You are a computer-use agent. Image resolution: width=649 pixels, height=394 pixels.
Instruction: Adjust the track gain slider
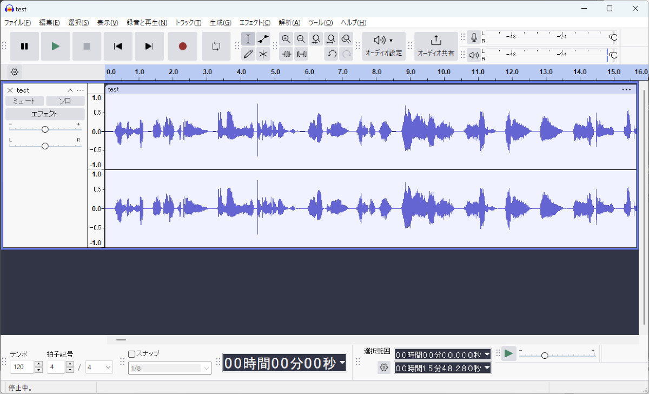click(x=45, y=128)
